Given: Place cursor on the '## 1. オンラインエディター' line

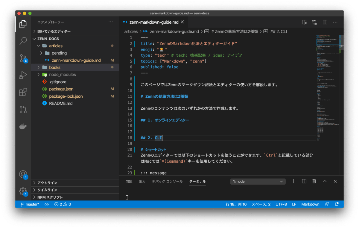Looking at the screenshot, I should (165, 120).
